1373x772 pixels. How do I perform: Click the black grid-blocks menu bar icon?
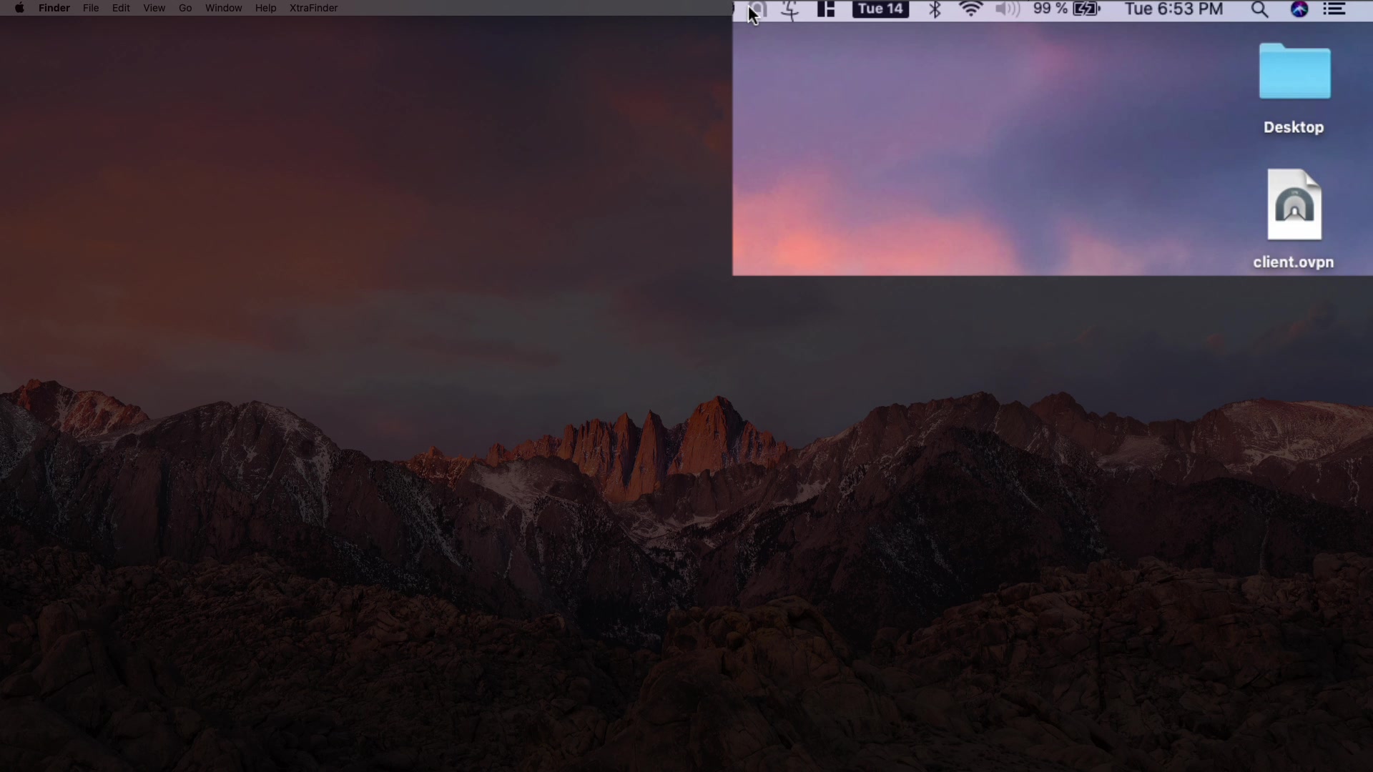(x=826, y=9)
